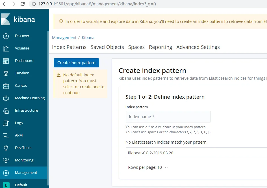267x188 pixels.
Task: Click the Infrastructure icon
Action: tap(6, 111)
